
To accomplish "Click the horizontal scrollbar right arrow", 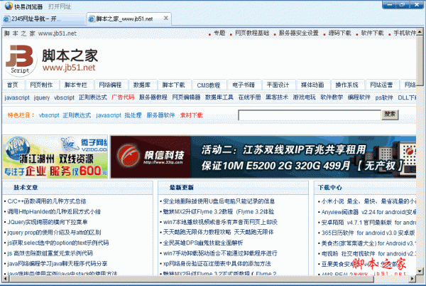I will 413,278.
